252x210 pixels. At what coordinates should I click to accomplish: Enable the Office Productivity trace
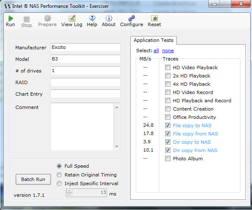click(x=168, y=117)
